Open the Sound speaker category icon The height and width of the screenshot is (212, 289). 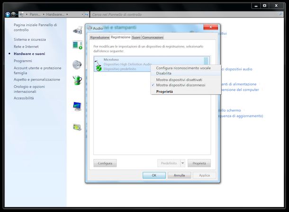77,64
